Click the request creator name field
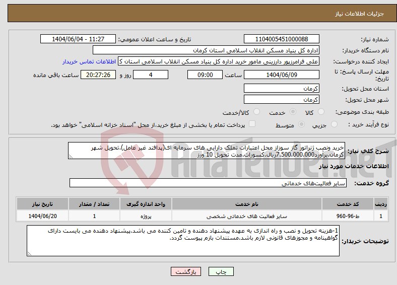Image resolution: width=397 pixels, height=285 pixels. pos(219,61)
